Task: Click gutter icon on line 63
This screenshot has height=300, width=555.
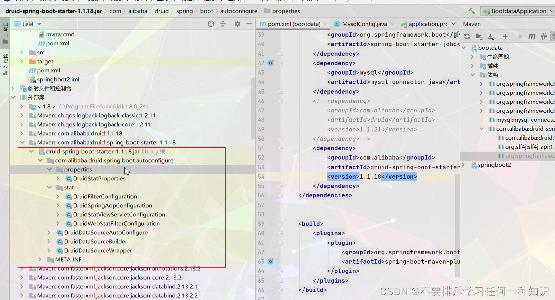Action: [x=270, y=261]
